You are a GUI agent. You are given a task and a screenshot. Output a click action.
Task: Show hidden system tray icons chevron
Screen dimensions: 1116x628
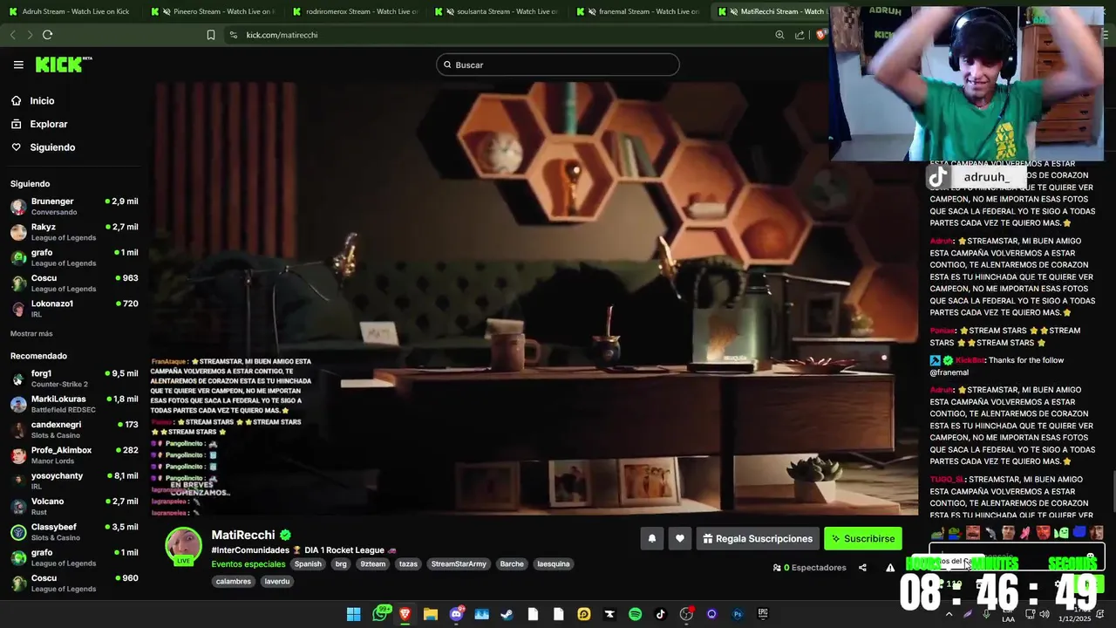pos(949,614)
